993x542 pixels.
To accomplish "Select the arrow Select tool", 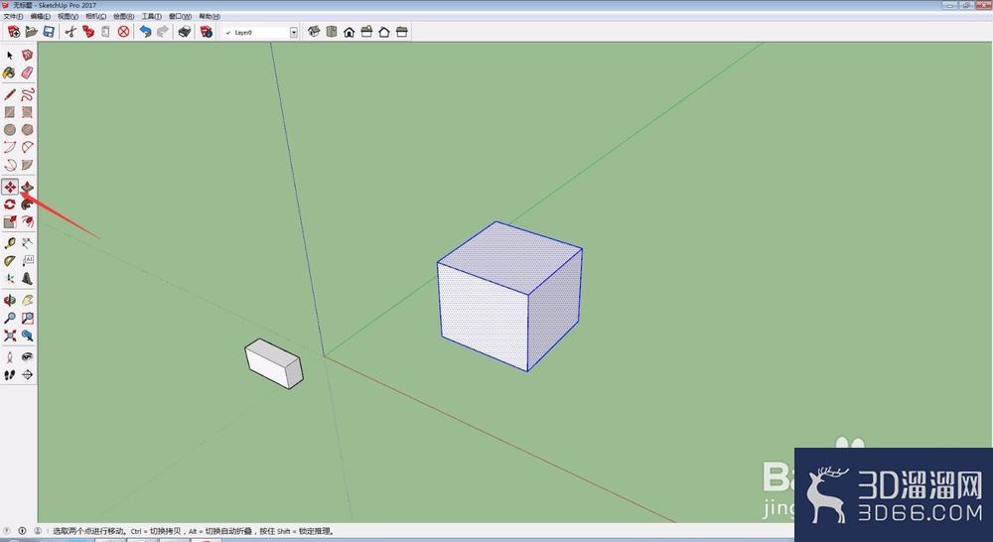I will pyautogui.click(x=10, y=56).
